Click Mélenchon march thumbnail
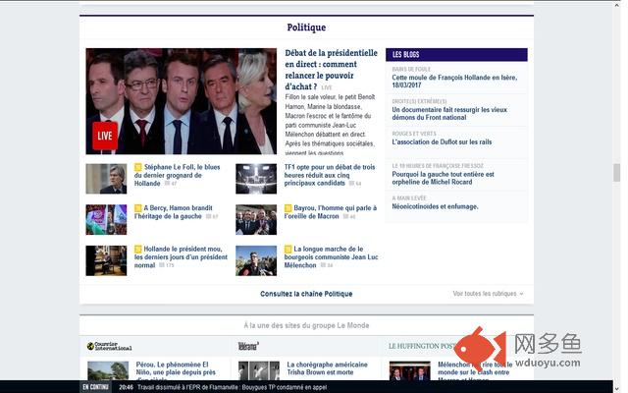 pyautogui.click(x=256, y=260)
